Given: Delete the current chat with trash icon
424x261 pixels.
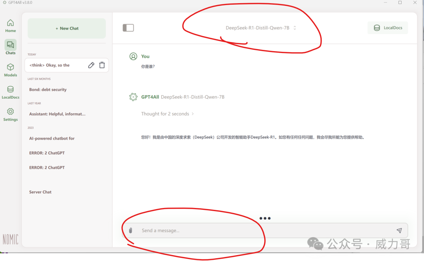Looking at the screenshot, I should pos(102,65).
